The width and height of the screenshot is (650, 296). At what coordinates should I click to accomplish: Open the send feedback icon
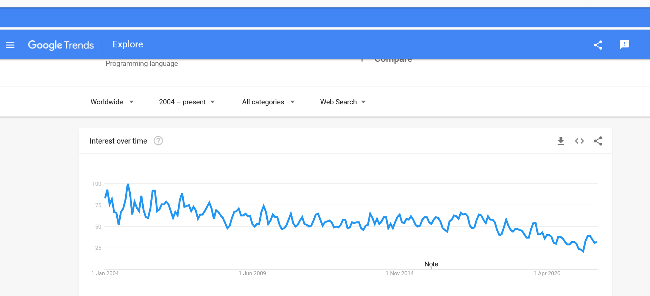point(624,45)
